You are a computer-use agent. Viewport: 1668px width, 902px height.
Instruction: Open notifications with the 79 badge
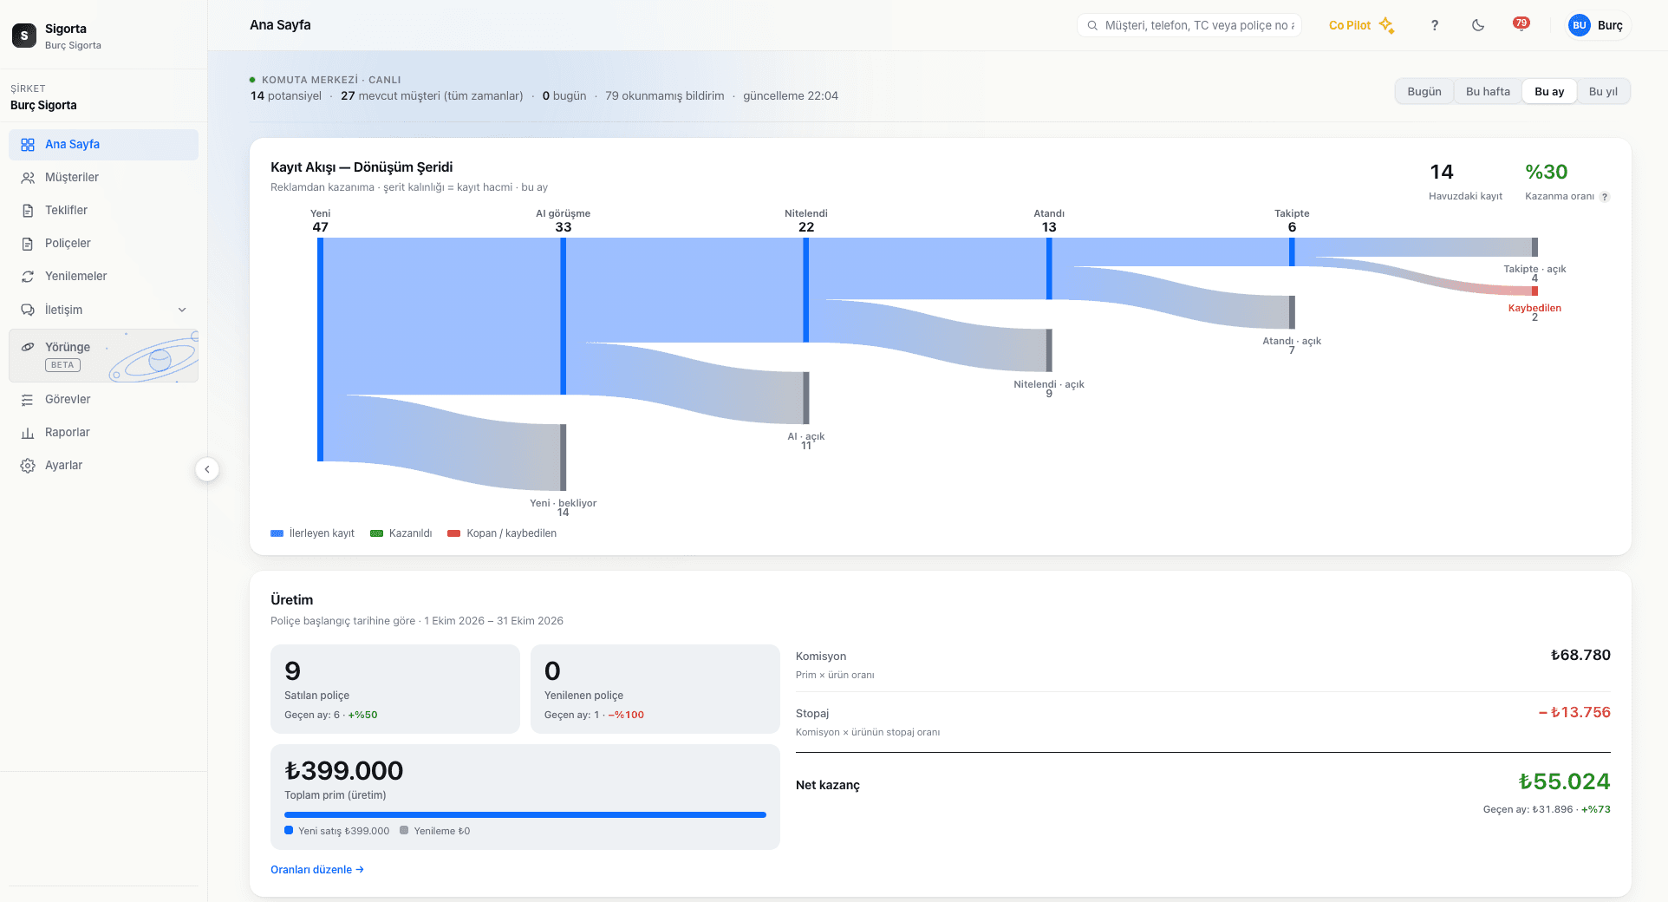[1521, 24]
